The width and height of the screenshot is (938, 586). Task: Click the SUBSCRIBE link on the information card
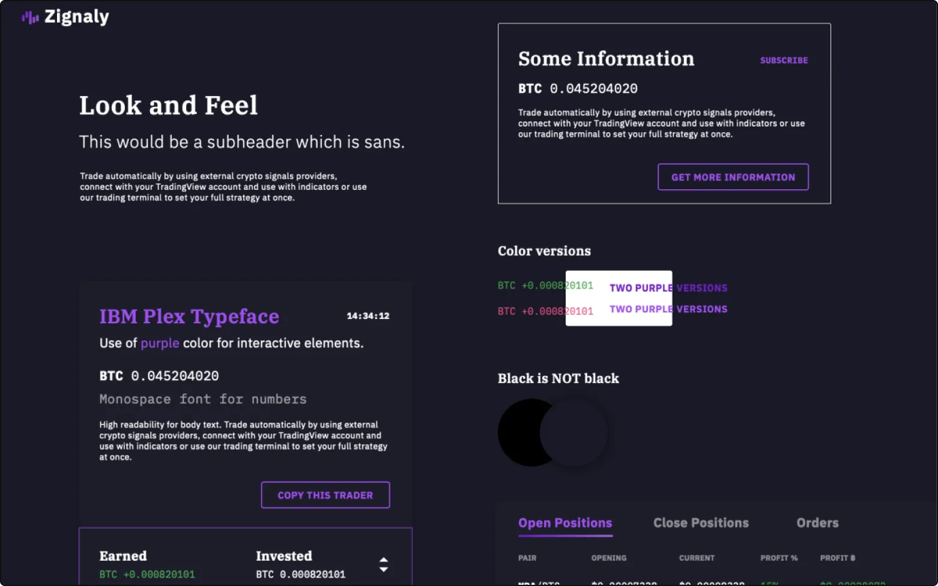point(784,60)
